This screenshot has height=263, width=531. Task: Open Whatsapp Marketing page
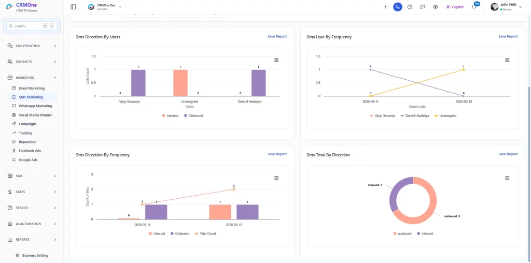[x=35, y=106]
